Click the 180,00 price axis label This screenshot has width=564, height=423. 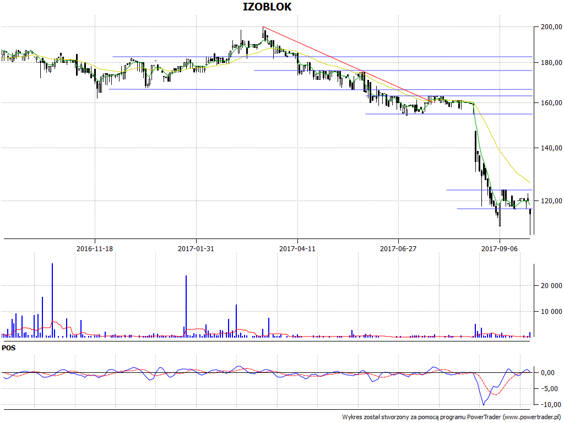tap(551, 63)
